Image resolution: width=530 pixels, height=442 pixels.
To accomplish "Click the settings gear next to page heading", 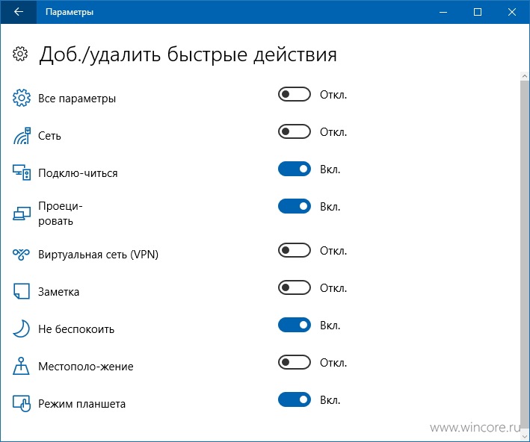I will (x=20, y=54).
